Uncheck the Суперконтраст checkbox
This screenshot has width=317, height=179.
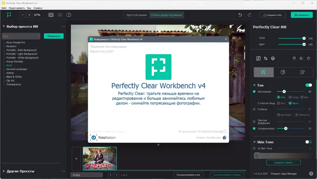[254, 128]
